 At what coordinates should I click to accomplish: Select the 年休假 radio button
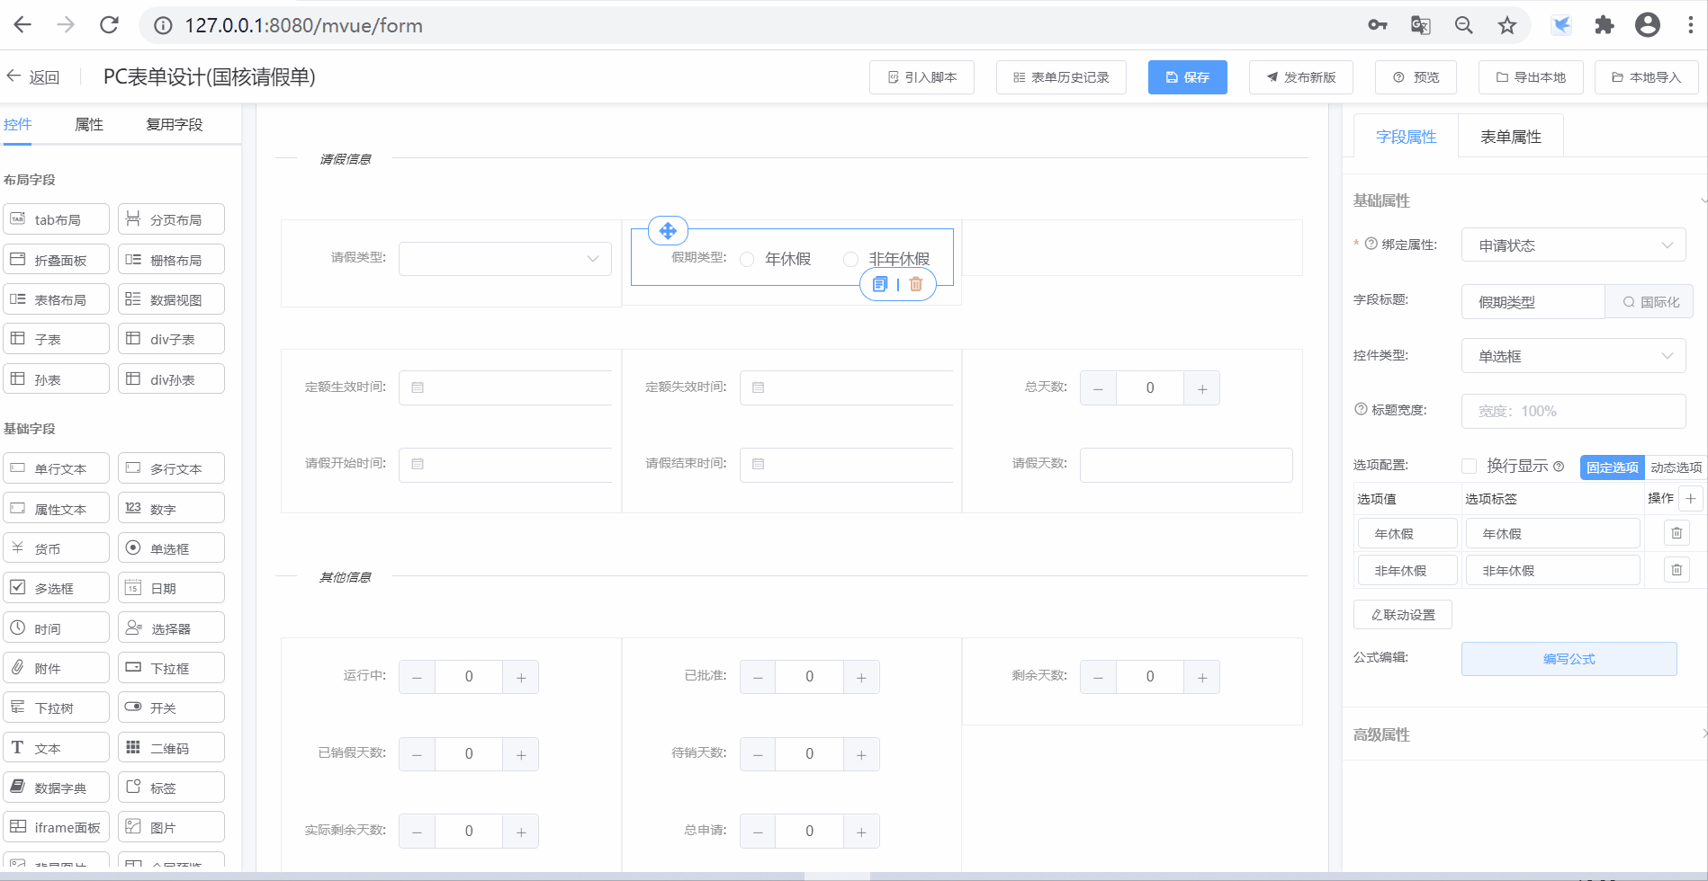(x=747, y=259)
